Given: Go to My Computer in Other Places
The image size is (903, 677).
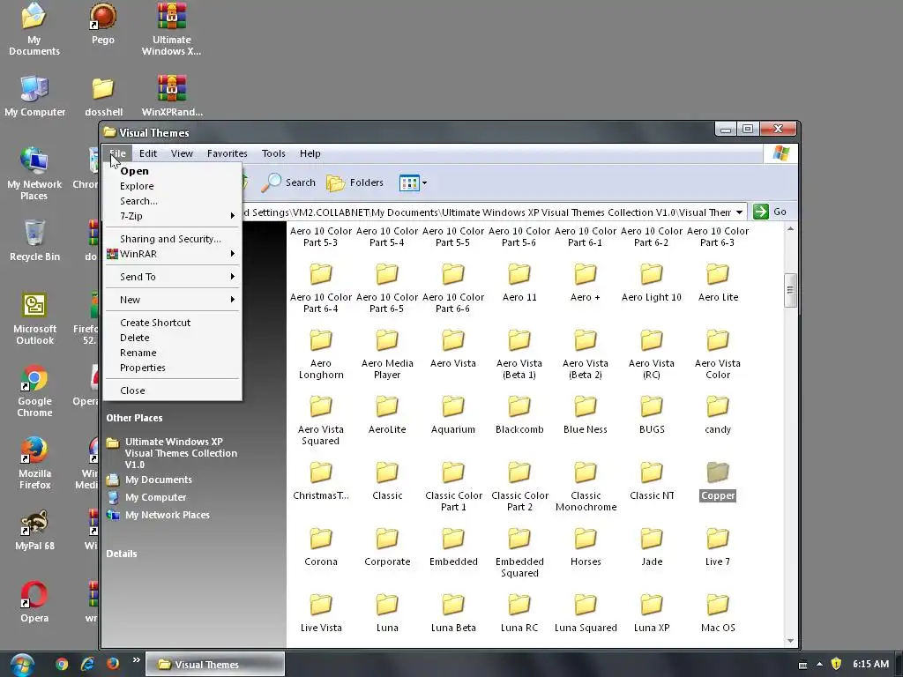Looking at the screenshot, I should pos(155,497).
